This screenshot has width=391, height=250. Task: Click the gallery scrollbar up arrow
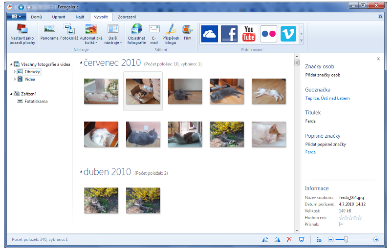pos(297,56)
